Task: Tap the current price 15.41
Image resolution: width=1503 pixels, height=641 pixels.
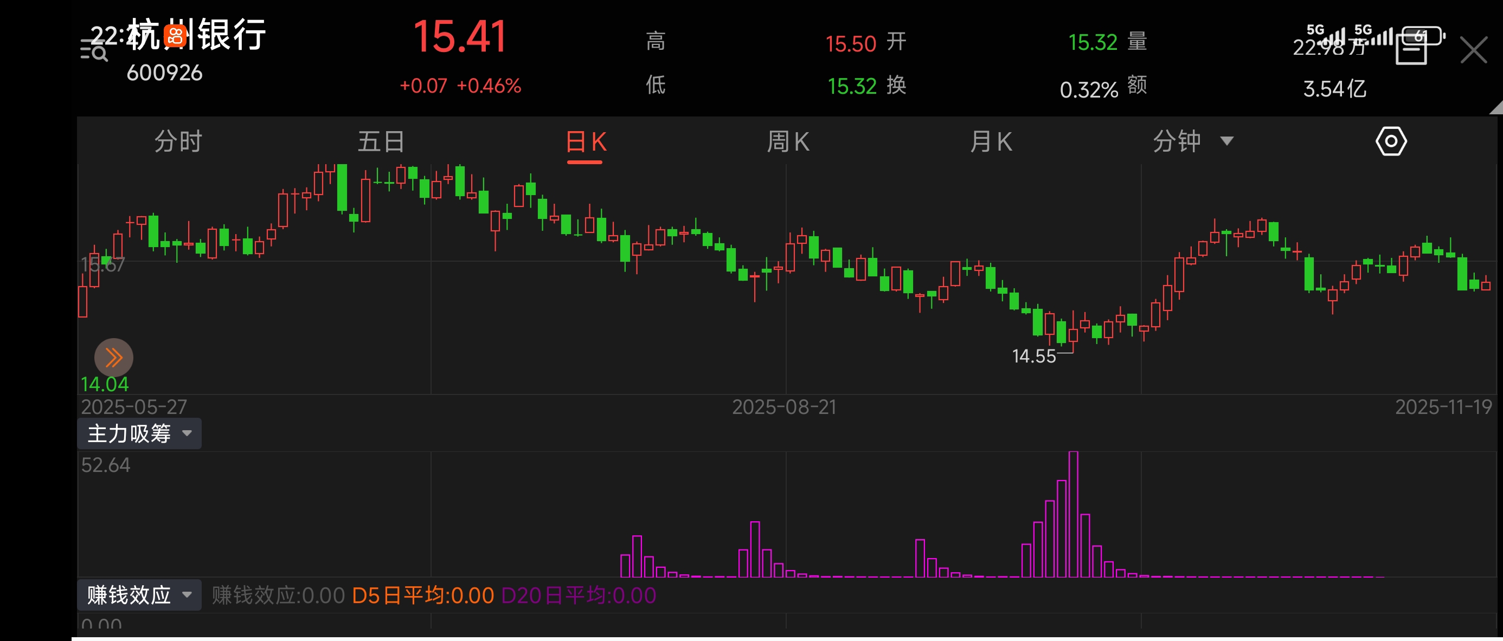Action: pos(460,37)
